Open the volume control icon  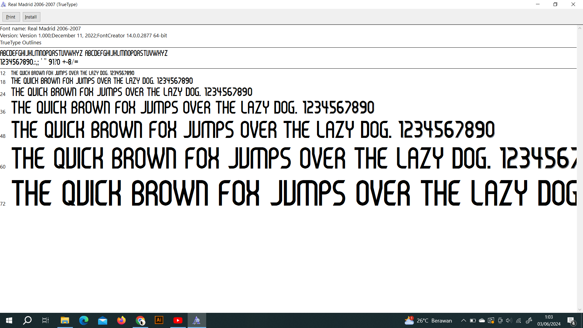pos(509,320)
